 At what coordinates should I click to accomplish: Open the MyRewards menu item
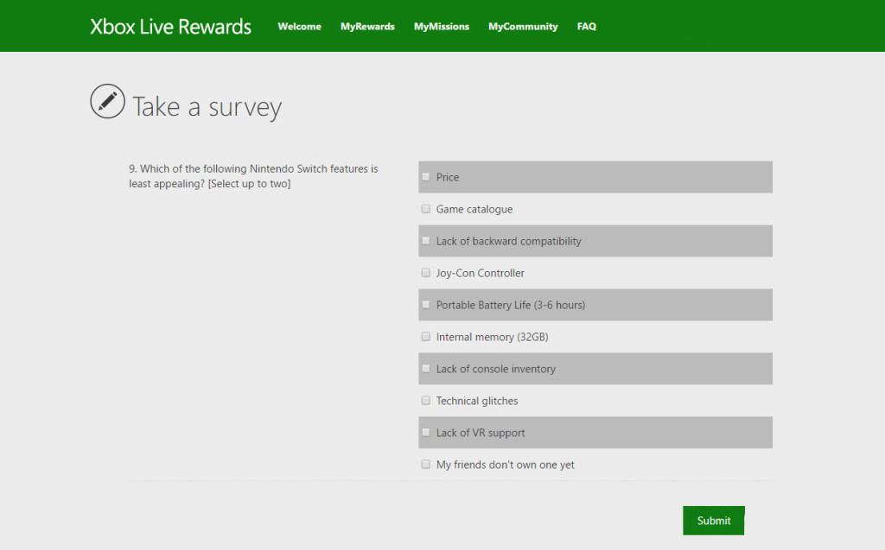click(x=367, y=27)
